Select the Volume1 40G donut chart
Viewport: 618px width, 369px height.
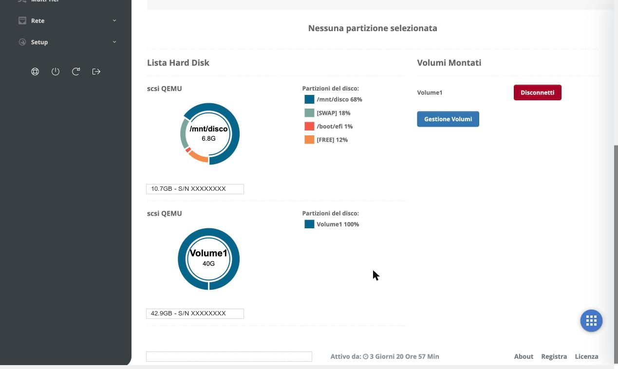tap(209, 259)
